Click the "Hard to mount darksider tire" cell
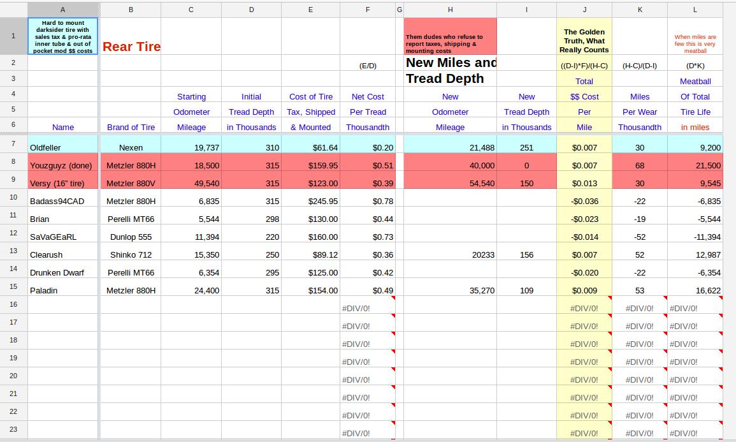 pyautogui.click(x=62, y=36)
